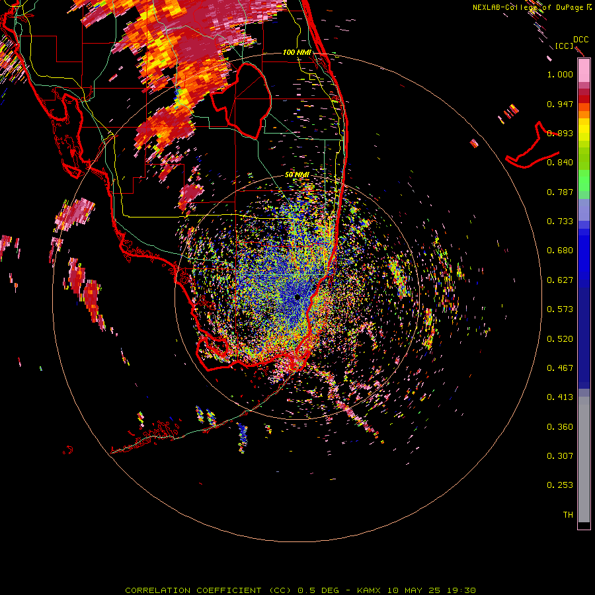Select the 0.520 scale label
Image resolution: width=595 pixels, height=595 pixels.
click(560, 339)
